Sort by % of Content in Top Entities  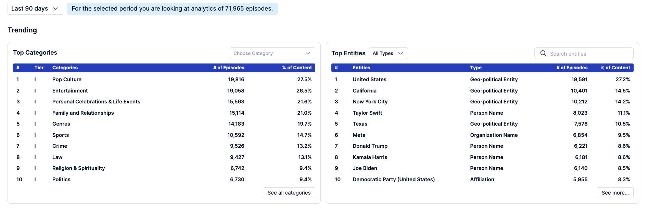pos(615,68)
